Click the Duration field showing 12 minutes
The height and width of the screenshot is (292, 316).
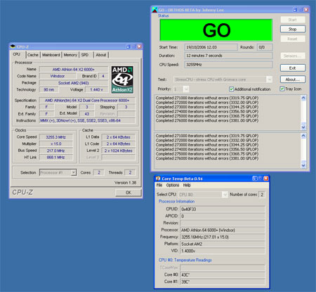228,56
